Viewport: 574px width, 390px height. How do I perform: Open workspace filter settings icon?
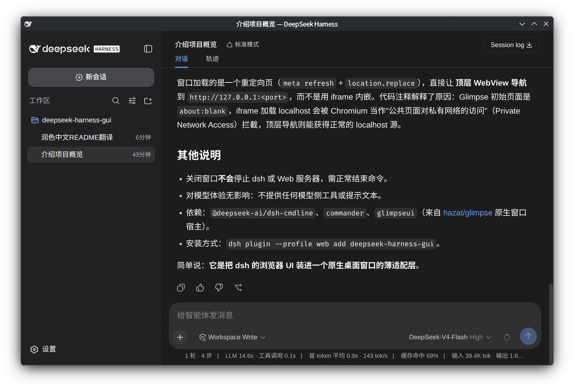point(132,101)
